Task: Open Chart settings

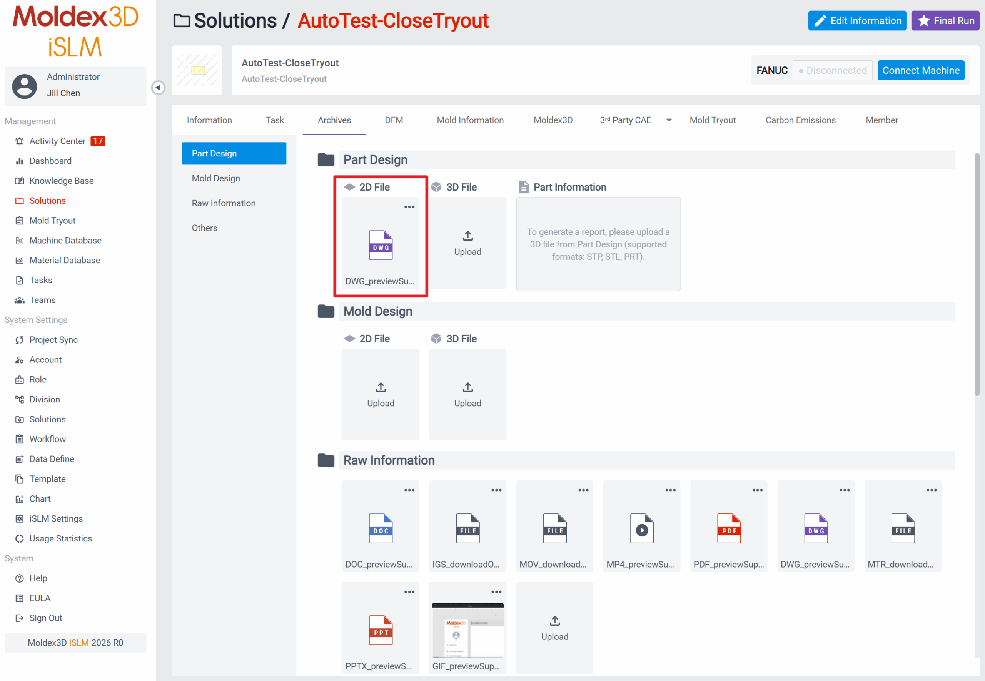Action: pos(40,499)
